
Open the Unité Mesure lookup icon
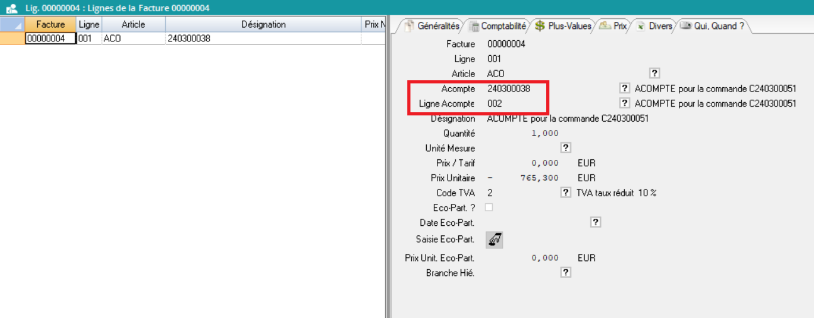pos(566,148)
